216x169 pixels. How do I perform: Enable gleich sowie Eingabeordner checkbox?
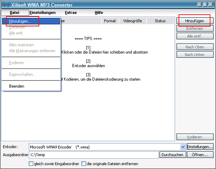(x=31, y=164)
